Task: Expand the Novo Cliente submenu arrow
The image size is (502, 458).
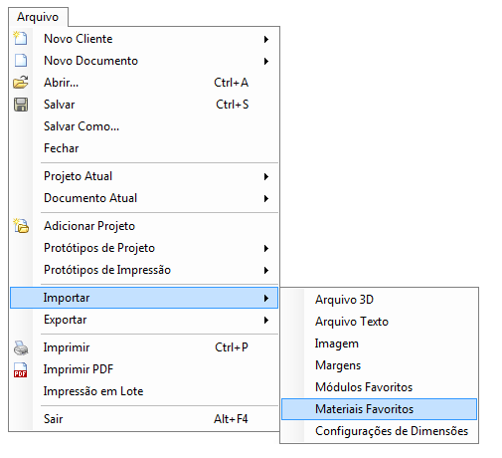Action: 266,39
